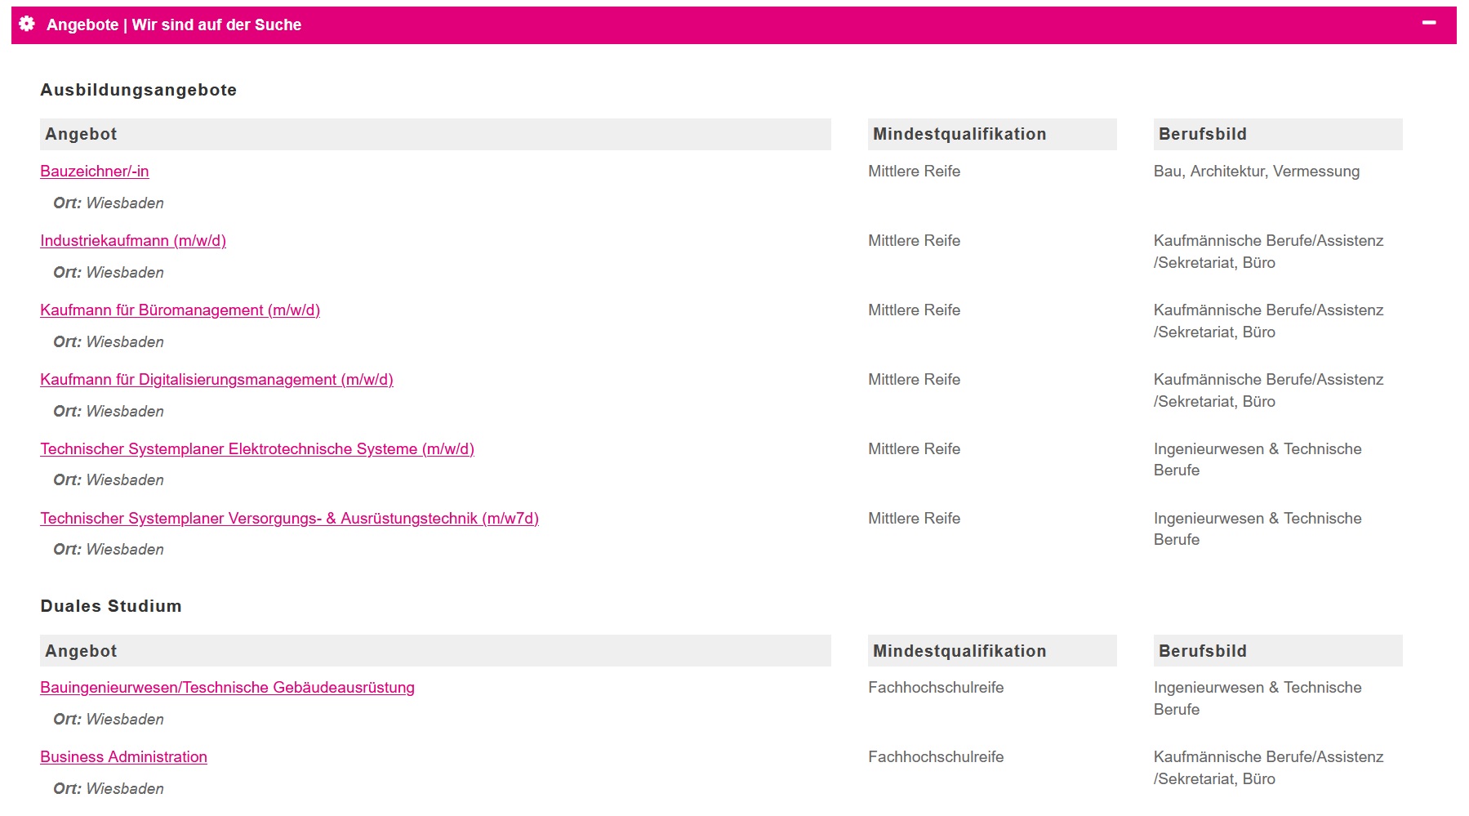This screenshot has width=1469, height=816.
Task: Click the Angebote | Wir sind auf der Suche title
Action: 176,25
